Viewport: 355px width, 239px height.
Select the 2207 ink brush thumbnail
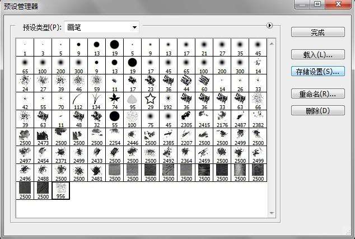point(186,137)
